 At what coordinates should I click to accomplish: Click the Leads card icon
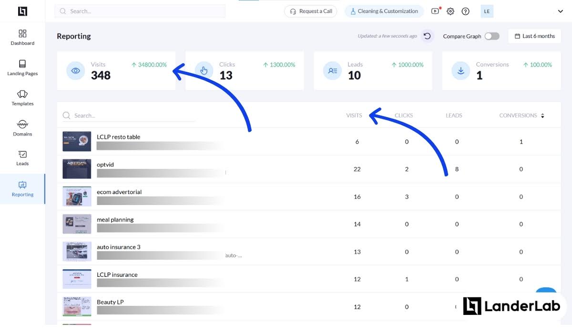(332, 71)
